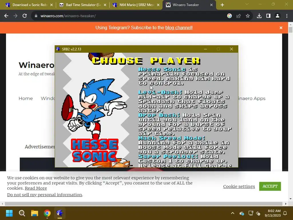This screenshot has height=220, width=293.
Task: Click the Mach Speed Mode heading
Action: pos(172,138)
